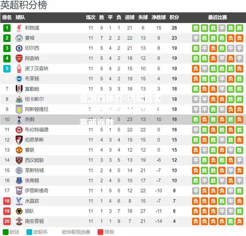Screen dimensions: 246x236
Task: Click the 球队 column header
Action: coord(20,17)
